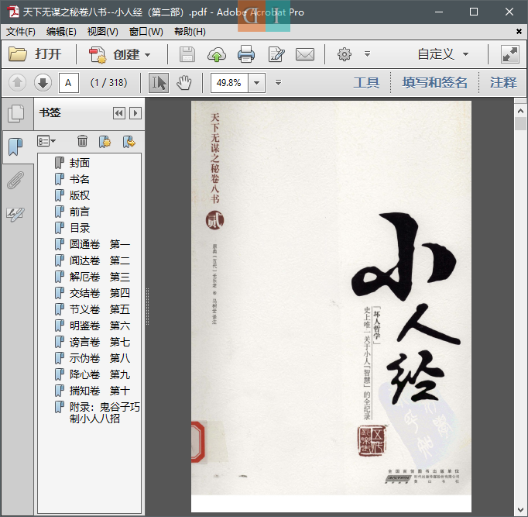The height and width of the screenshot is (517, 528).
Task: Open the 目录 bookmark
Action: pos(80,228)
